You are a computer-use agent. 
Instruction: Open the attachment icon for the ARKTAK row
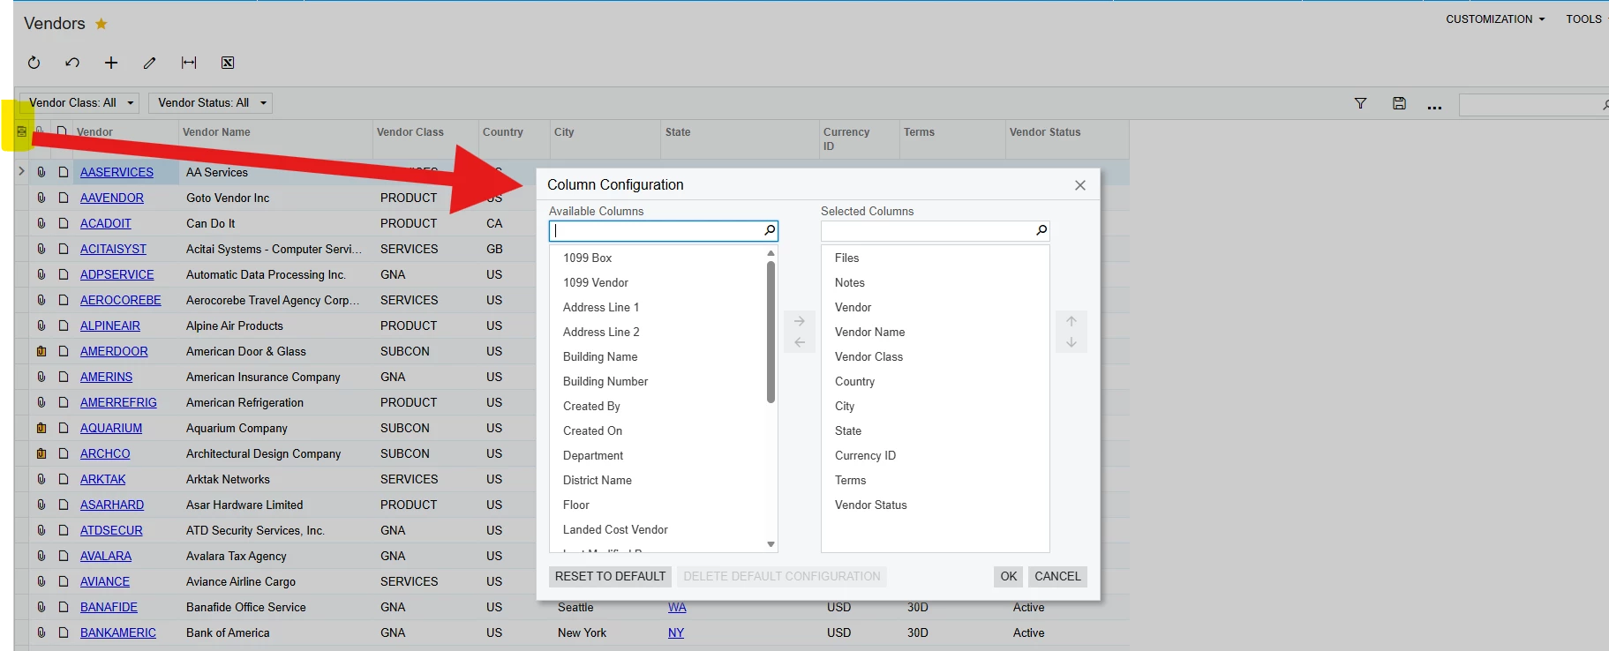(41, 479)
